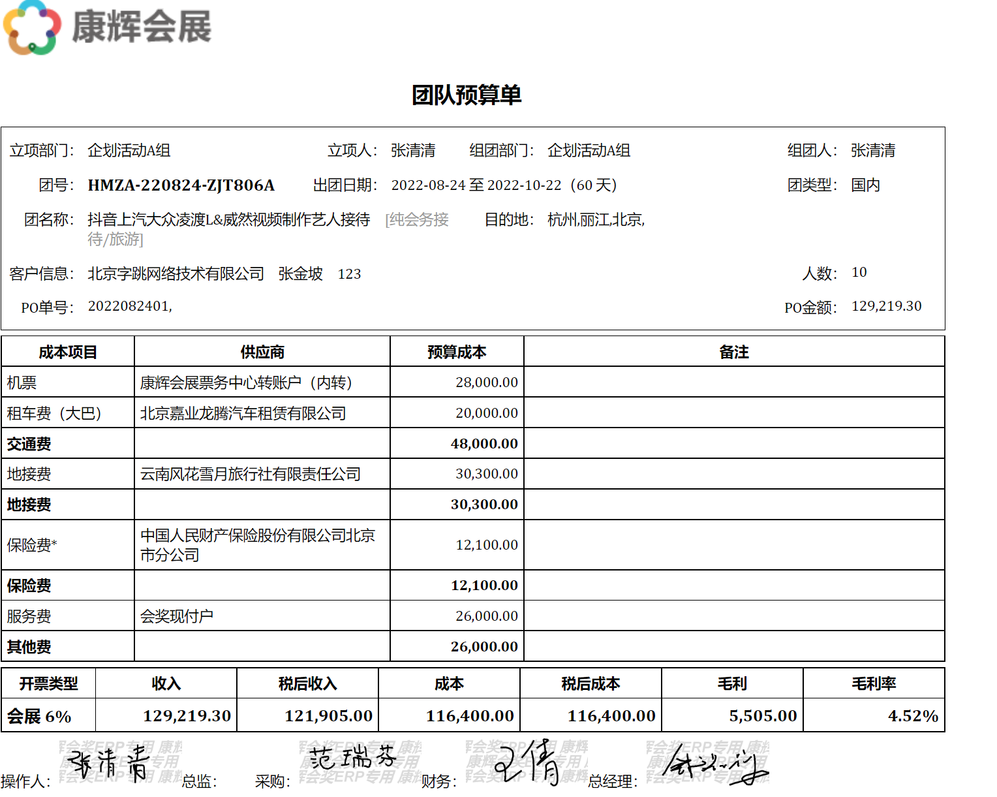Click the 备注 column header

734,352
